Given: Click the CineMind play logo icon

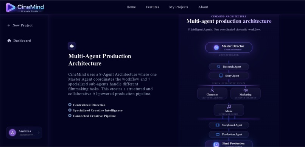Looking at the screenshot, I should [x=11, y=8].
